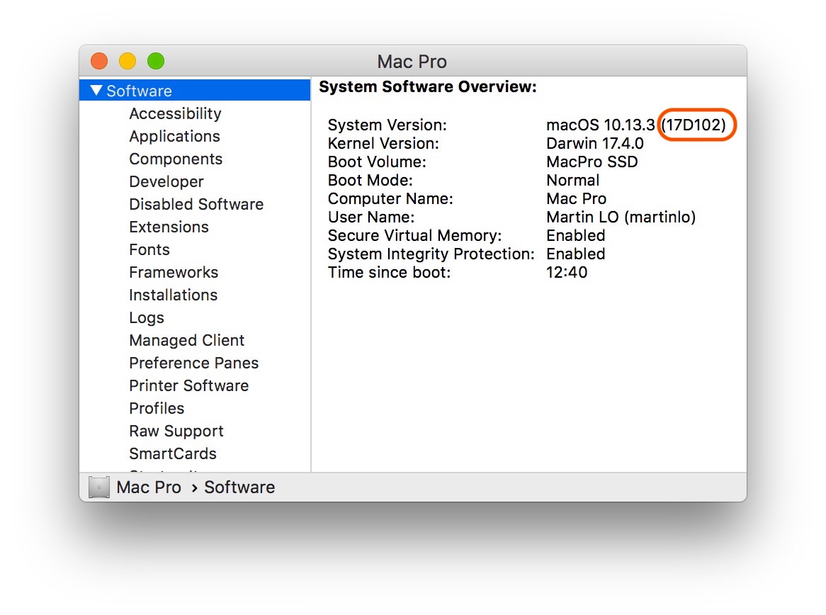This screenshot has width=826, height=615.
Task: Click the System Version value macOS 10.13.3
Action: pos(601,125)
